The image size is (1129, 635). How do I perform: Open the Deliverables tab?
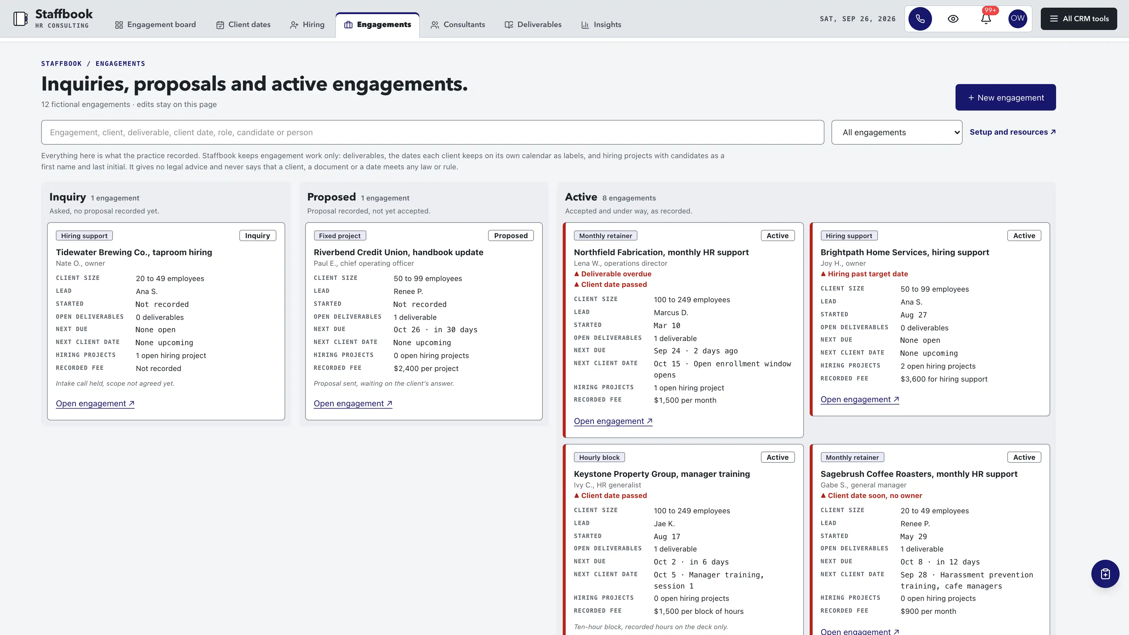click(533, 24)
